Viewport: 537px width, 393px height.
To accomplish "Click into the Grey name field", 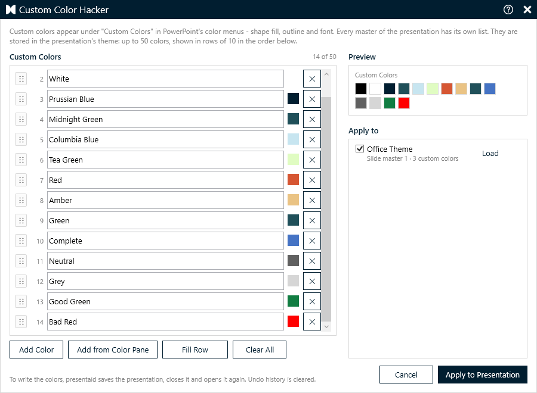I will point(165,281).
